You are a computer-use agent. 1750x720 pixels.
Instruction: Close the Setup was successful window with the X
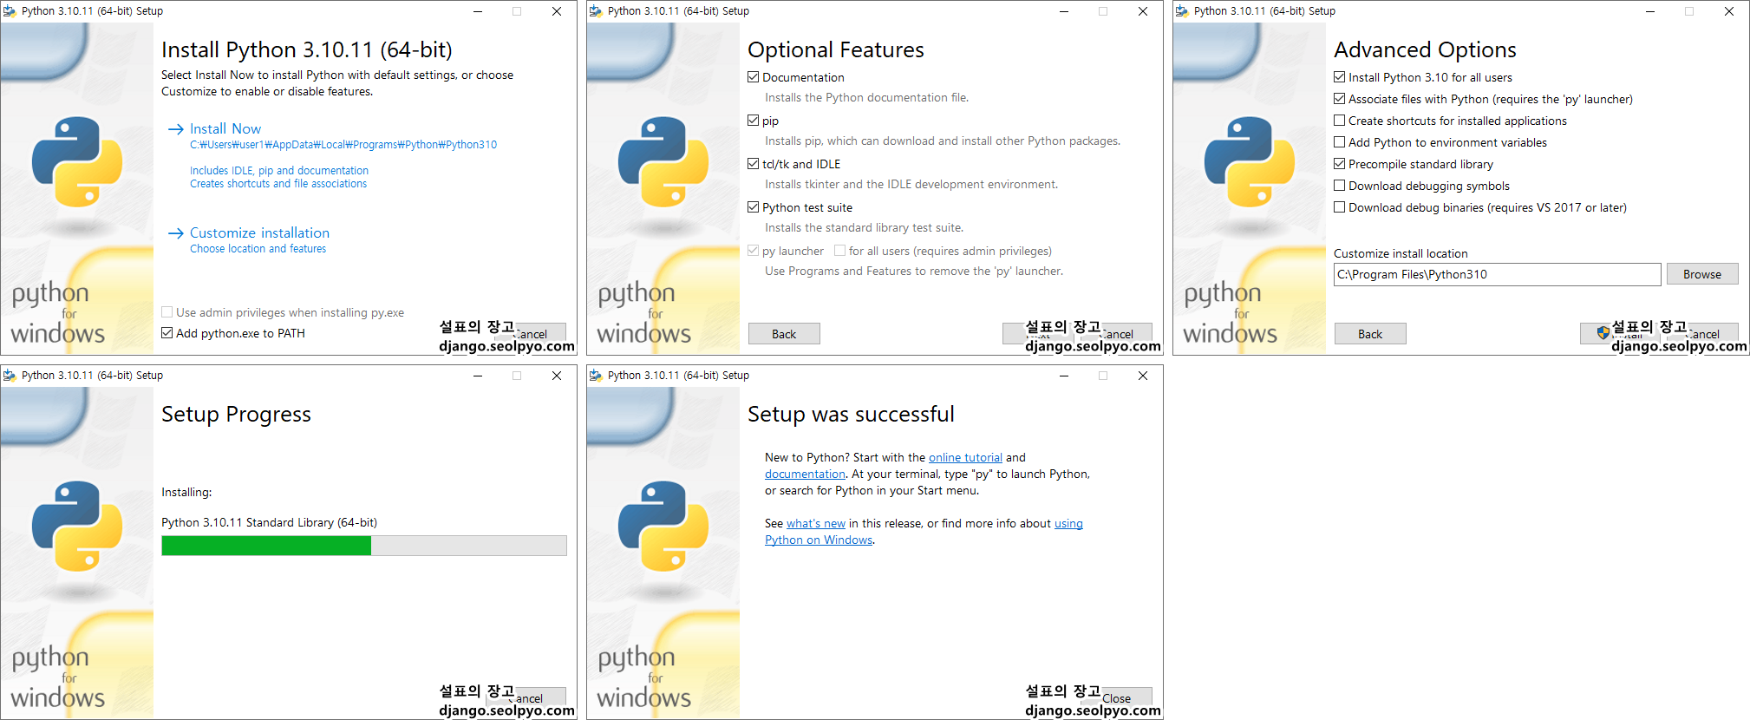coord(1143,376)
